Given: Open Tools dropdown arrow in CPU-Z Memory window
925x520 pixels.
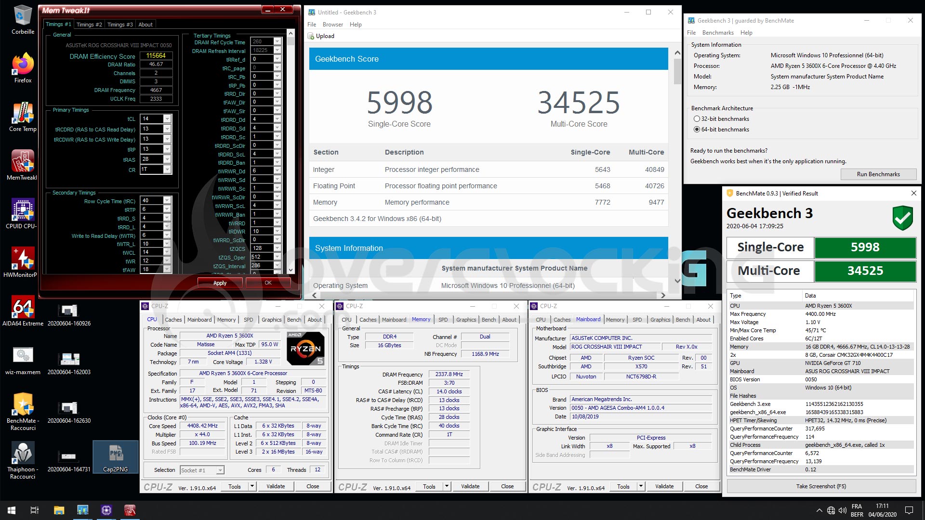Looking at the screenshot, I should coord(447,486).
